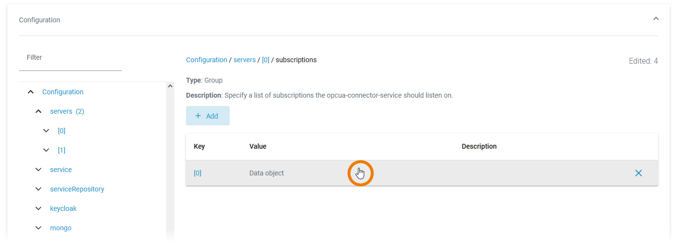Delete subscription row with X icon
676x242 pixels.
pyautogui.click(x=638, y=173)
